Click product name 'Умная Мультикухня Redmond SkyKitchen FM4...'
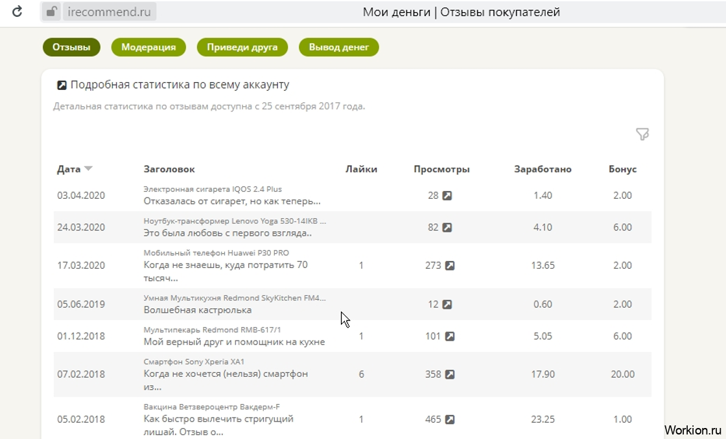Viewport: 726px width, 439px height. pos(235,298)
